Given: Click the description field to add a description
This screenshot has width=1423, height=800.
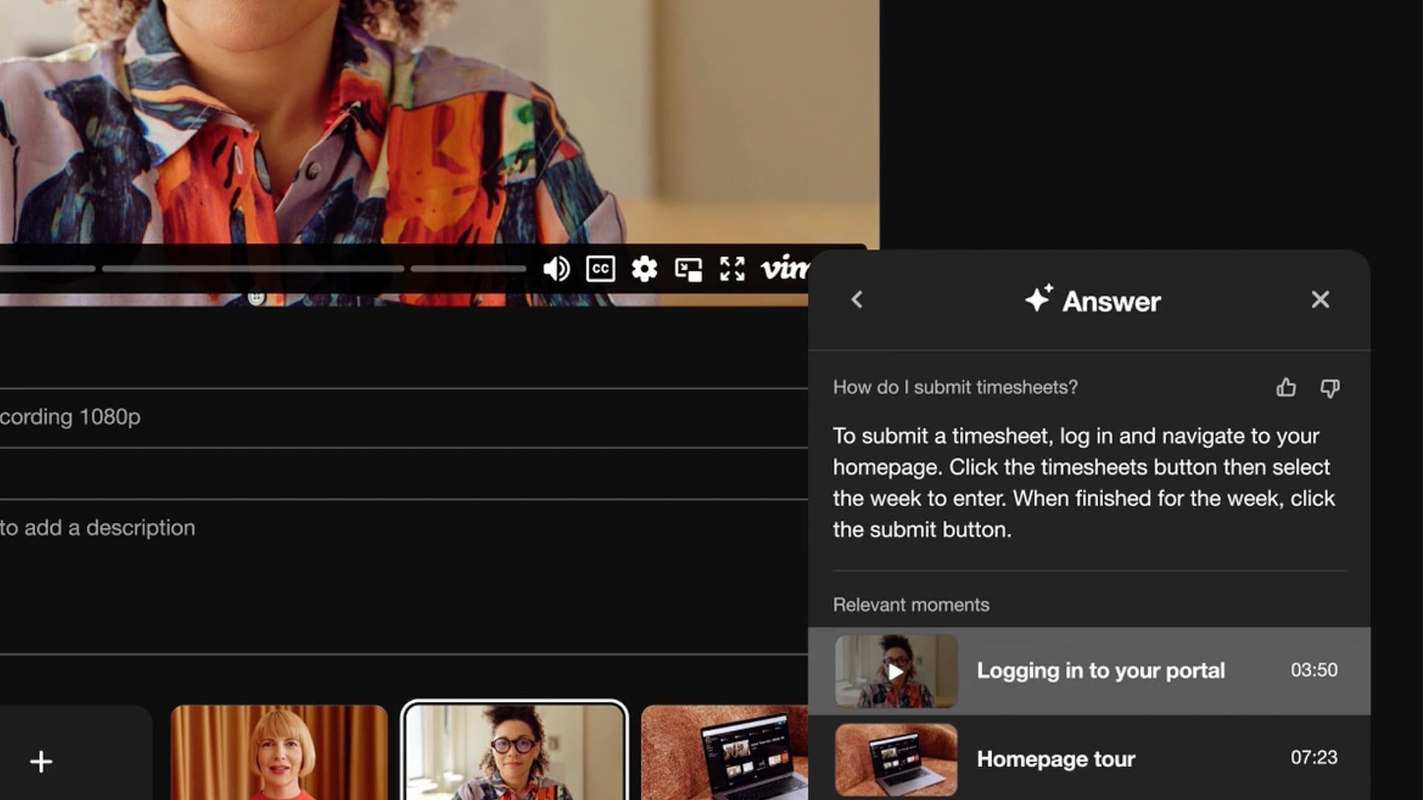Looking at the screenshot, I should tap(96, 527).
